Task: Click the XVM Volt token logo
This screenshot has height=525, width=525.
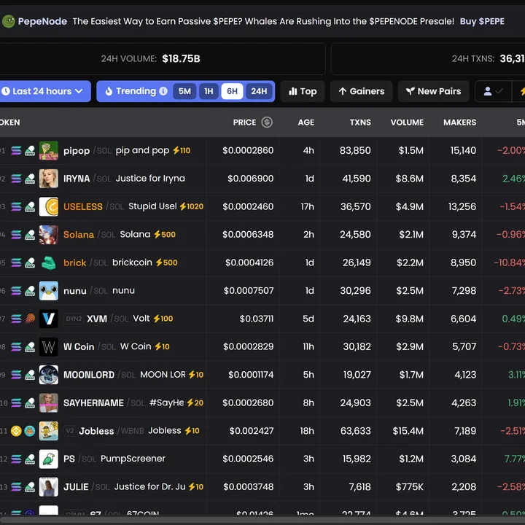Action: tap(49, 319)
